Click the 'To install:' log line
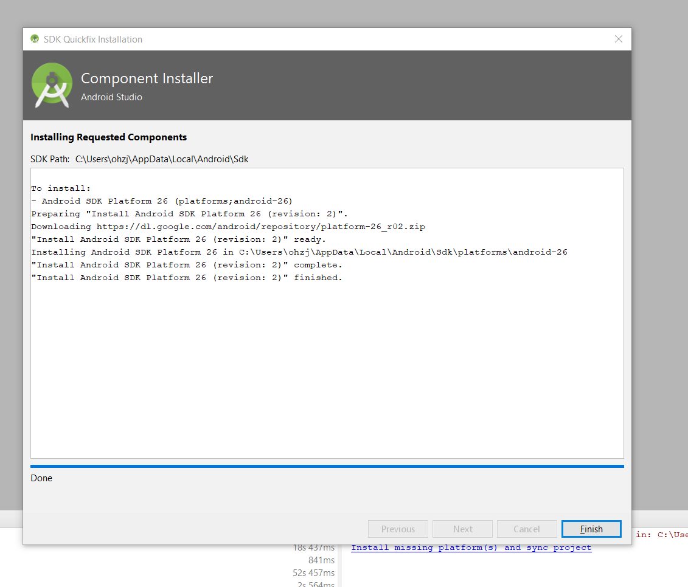Viewport: 688px width, 587px height. tap(61, 188)
